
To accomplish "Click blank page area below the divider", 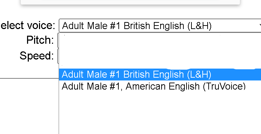I will (x=29, y=106).
